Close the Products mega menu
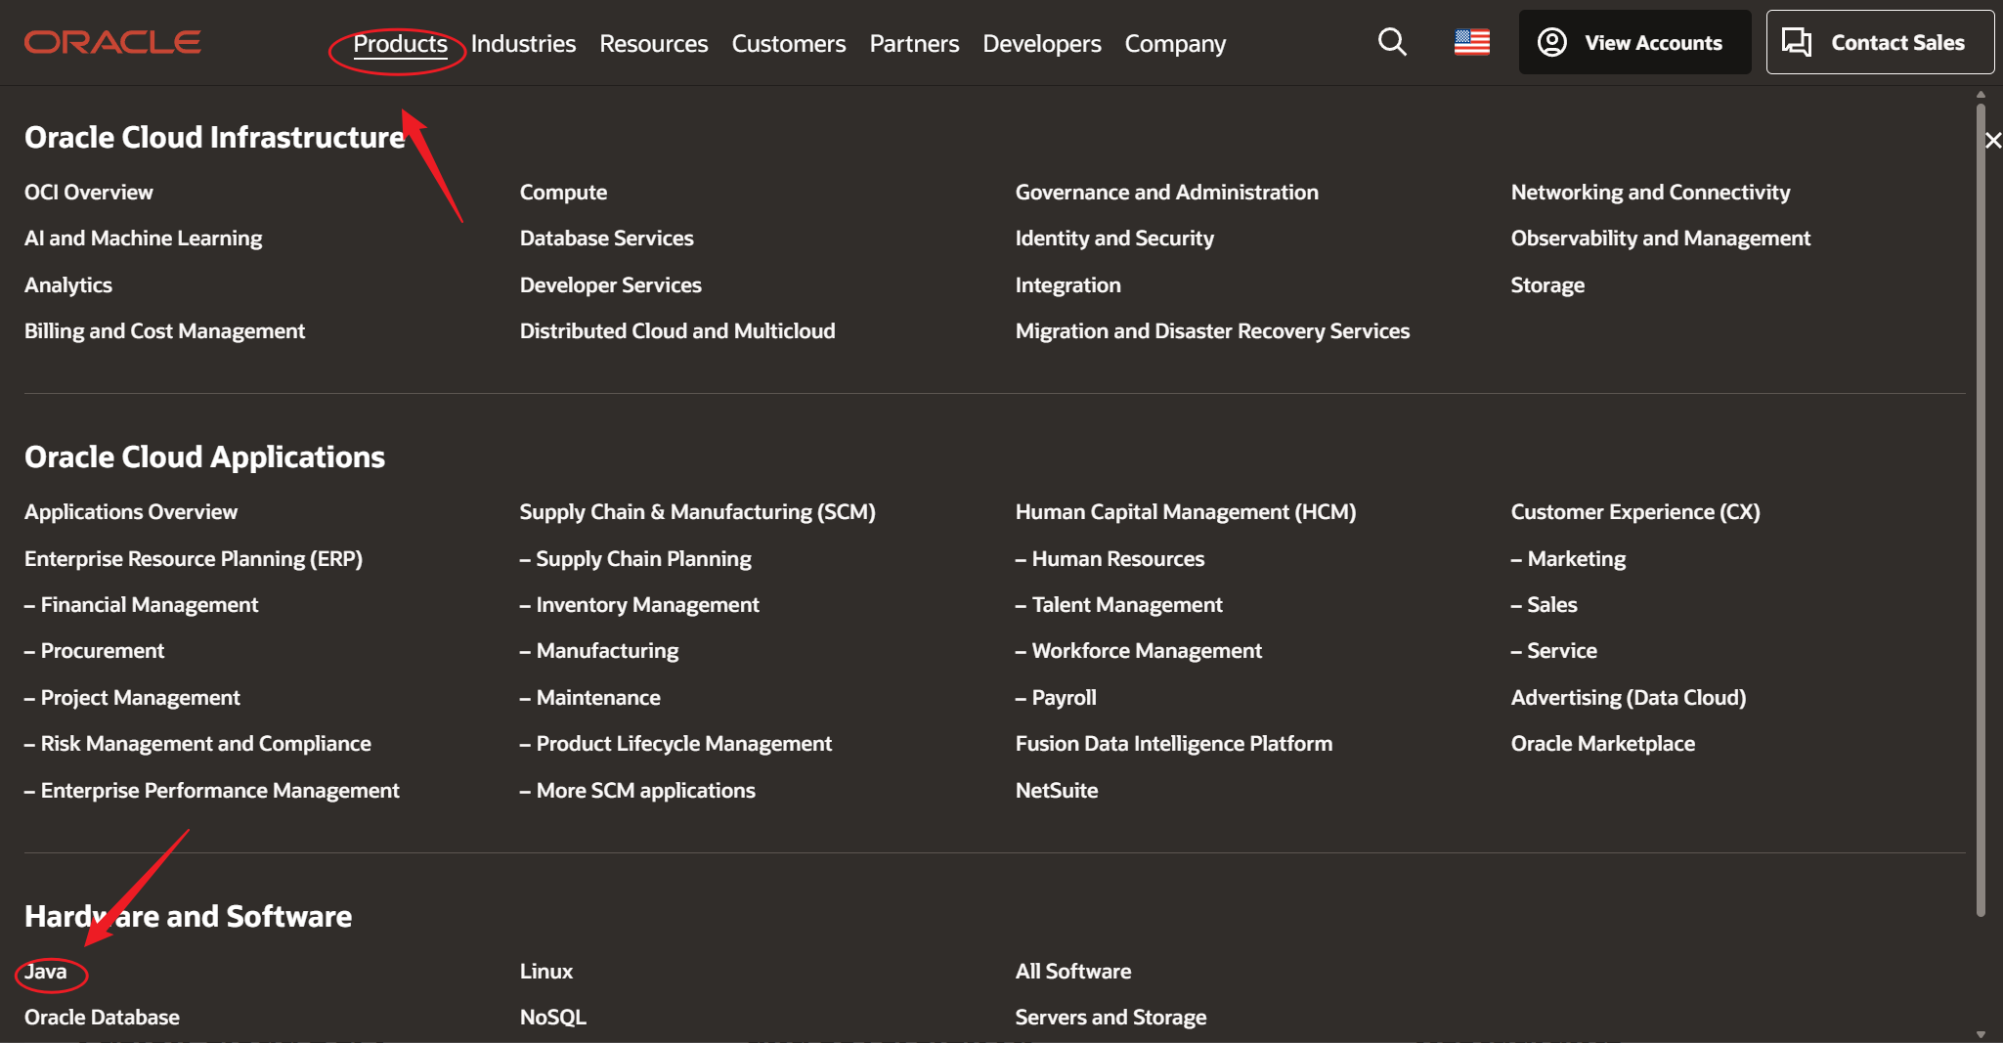 pos(1992,141)
